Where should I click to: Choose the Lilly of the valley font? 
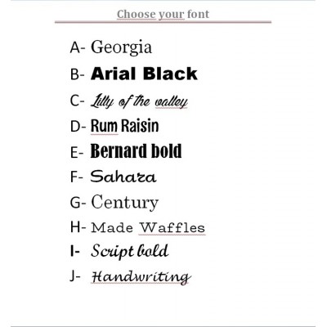pyautogui.click(x=139, y=101)
